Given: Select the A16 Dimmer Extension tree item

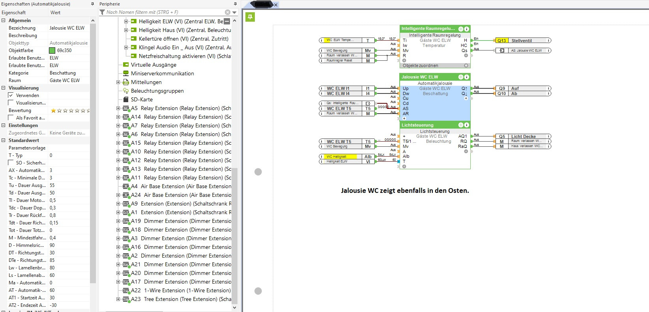Looking at the screenshot, I should [181, 247].
